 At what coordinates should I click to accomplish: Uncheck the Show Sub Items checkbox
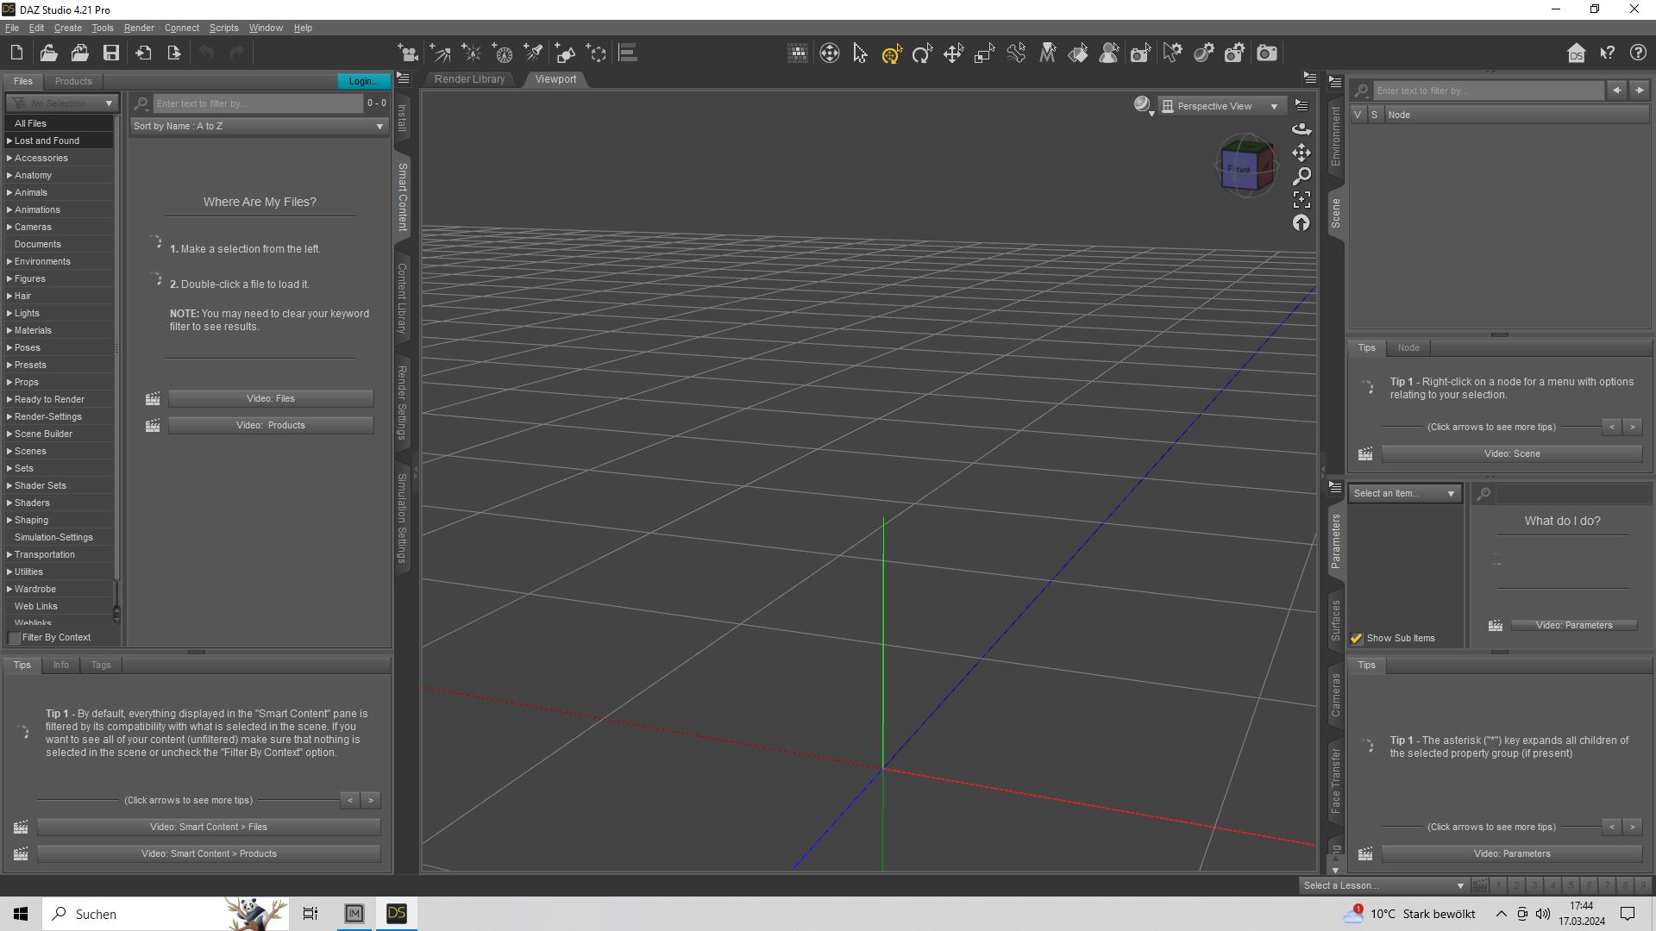click(x=1357, y=639)
